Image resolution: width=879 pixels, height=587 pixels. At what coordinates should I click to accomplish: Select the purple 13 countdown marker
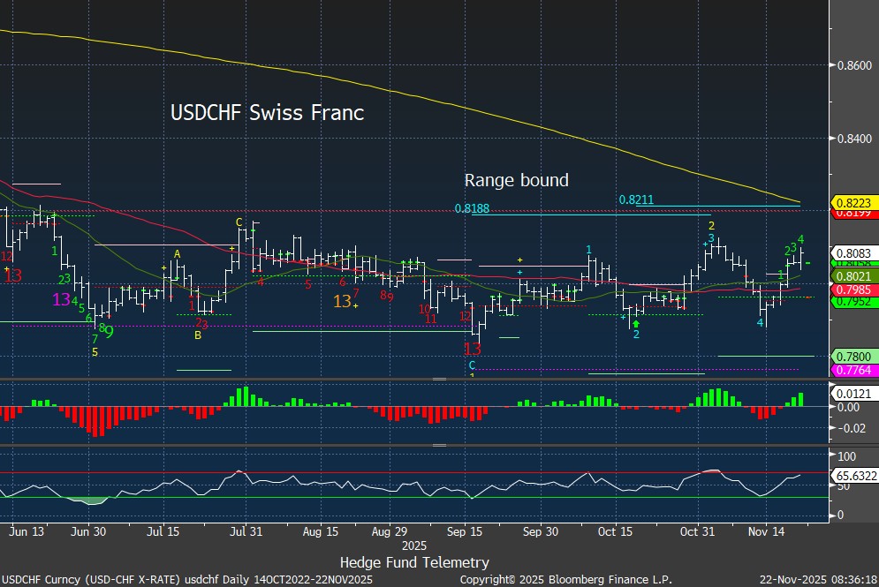click(61, 299)
